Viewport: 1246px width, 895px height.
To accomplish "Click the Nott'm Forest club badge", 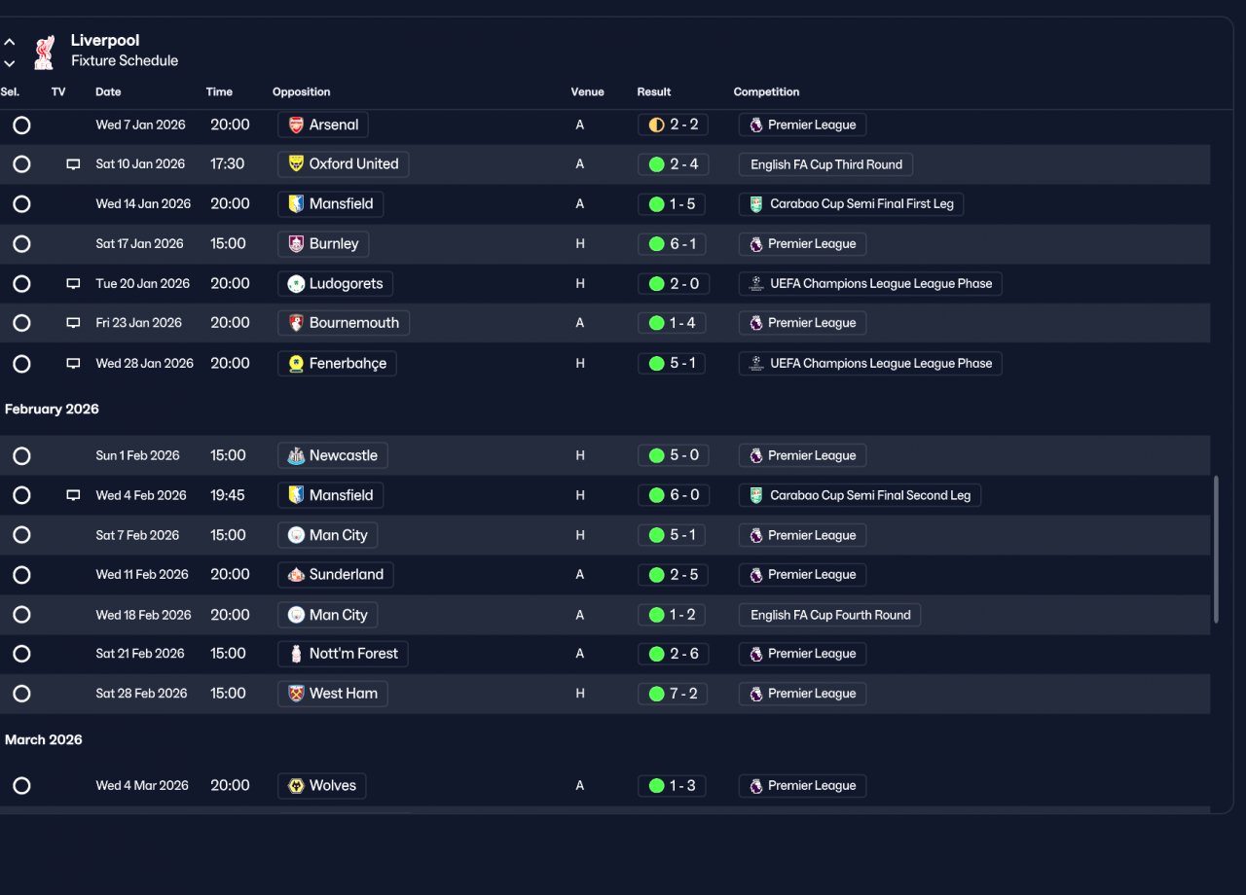I will click(x=296, y=654).
